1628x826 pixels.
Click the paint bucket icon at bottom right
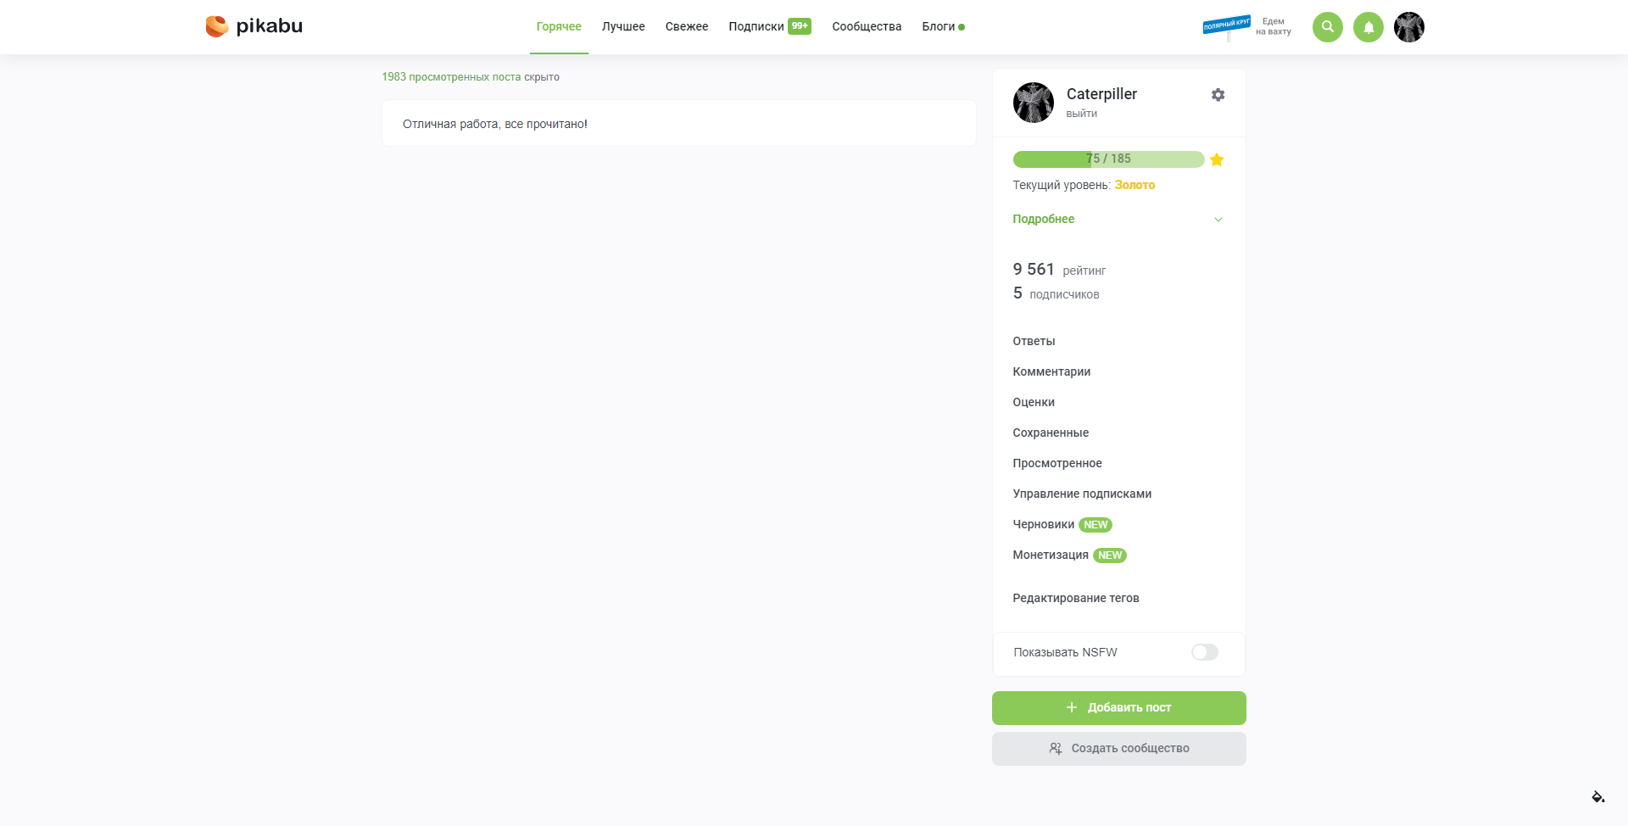1597,797
